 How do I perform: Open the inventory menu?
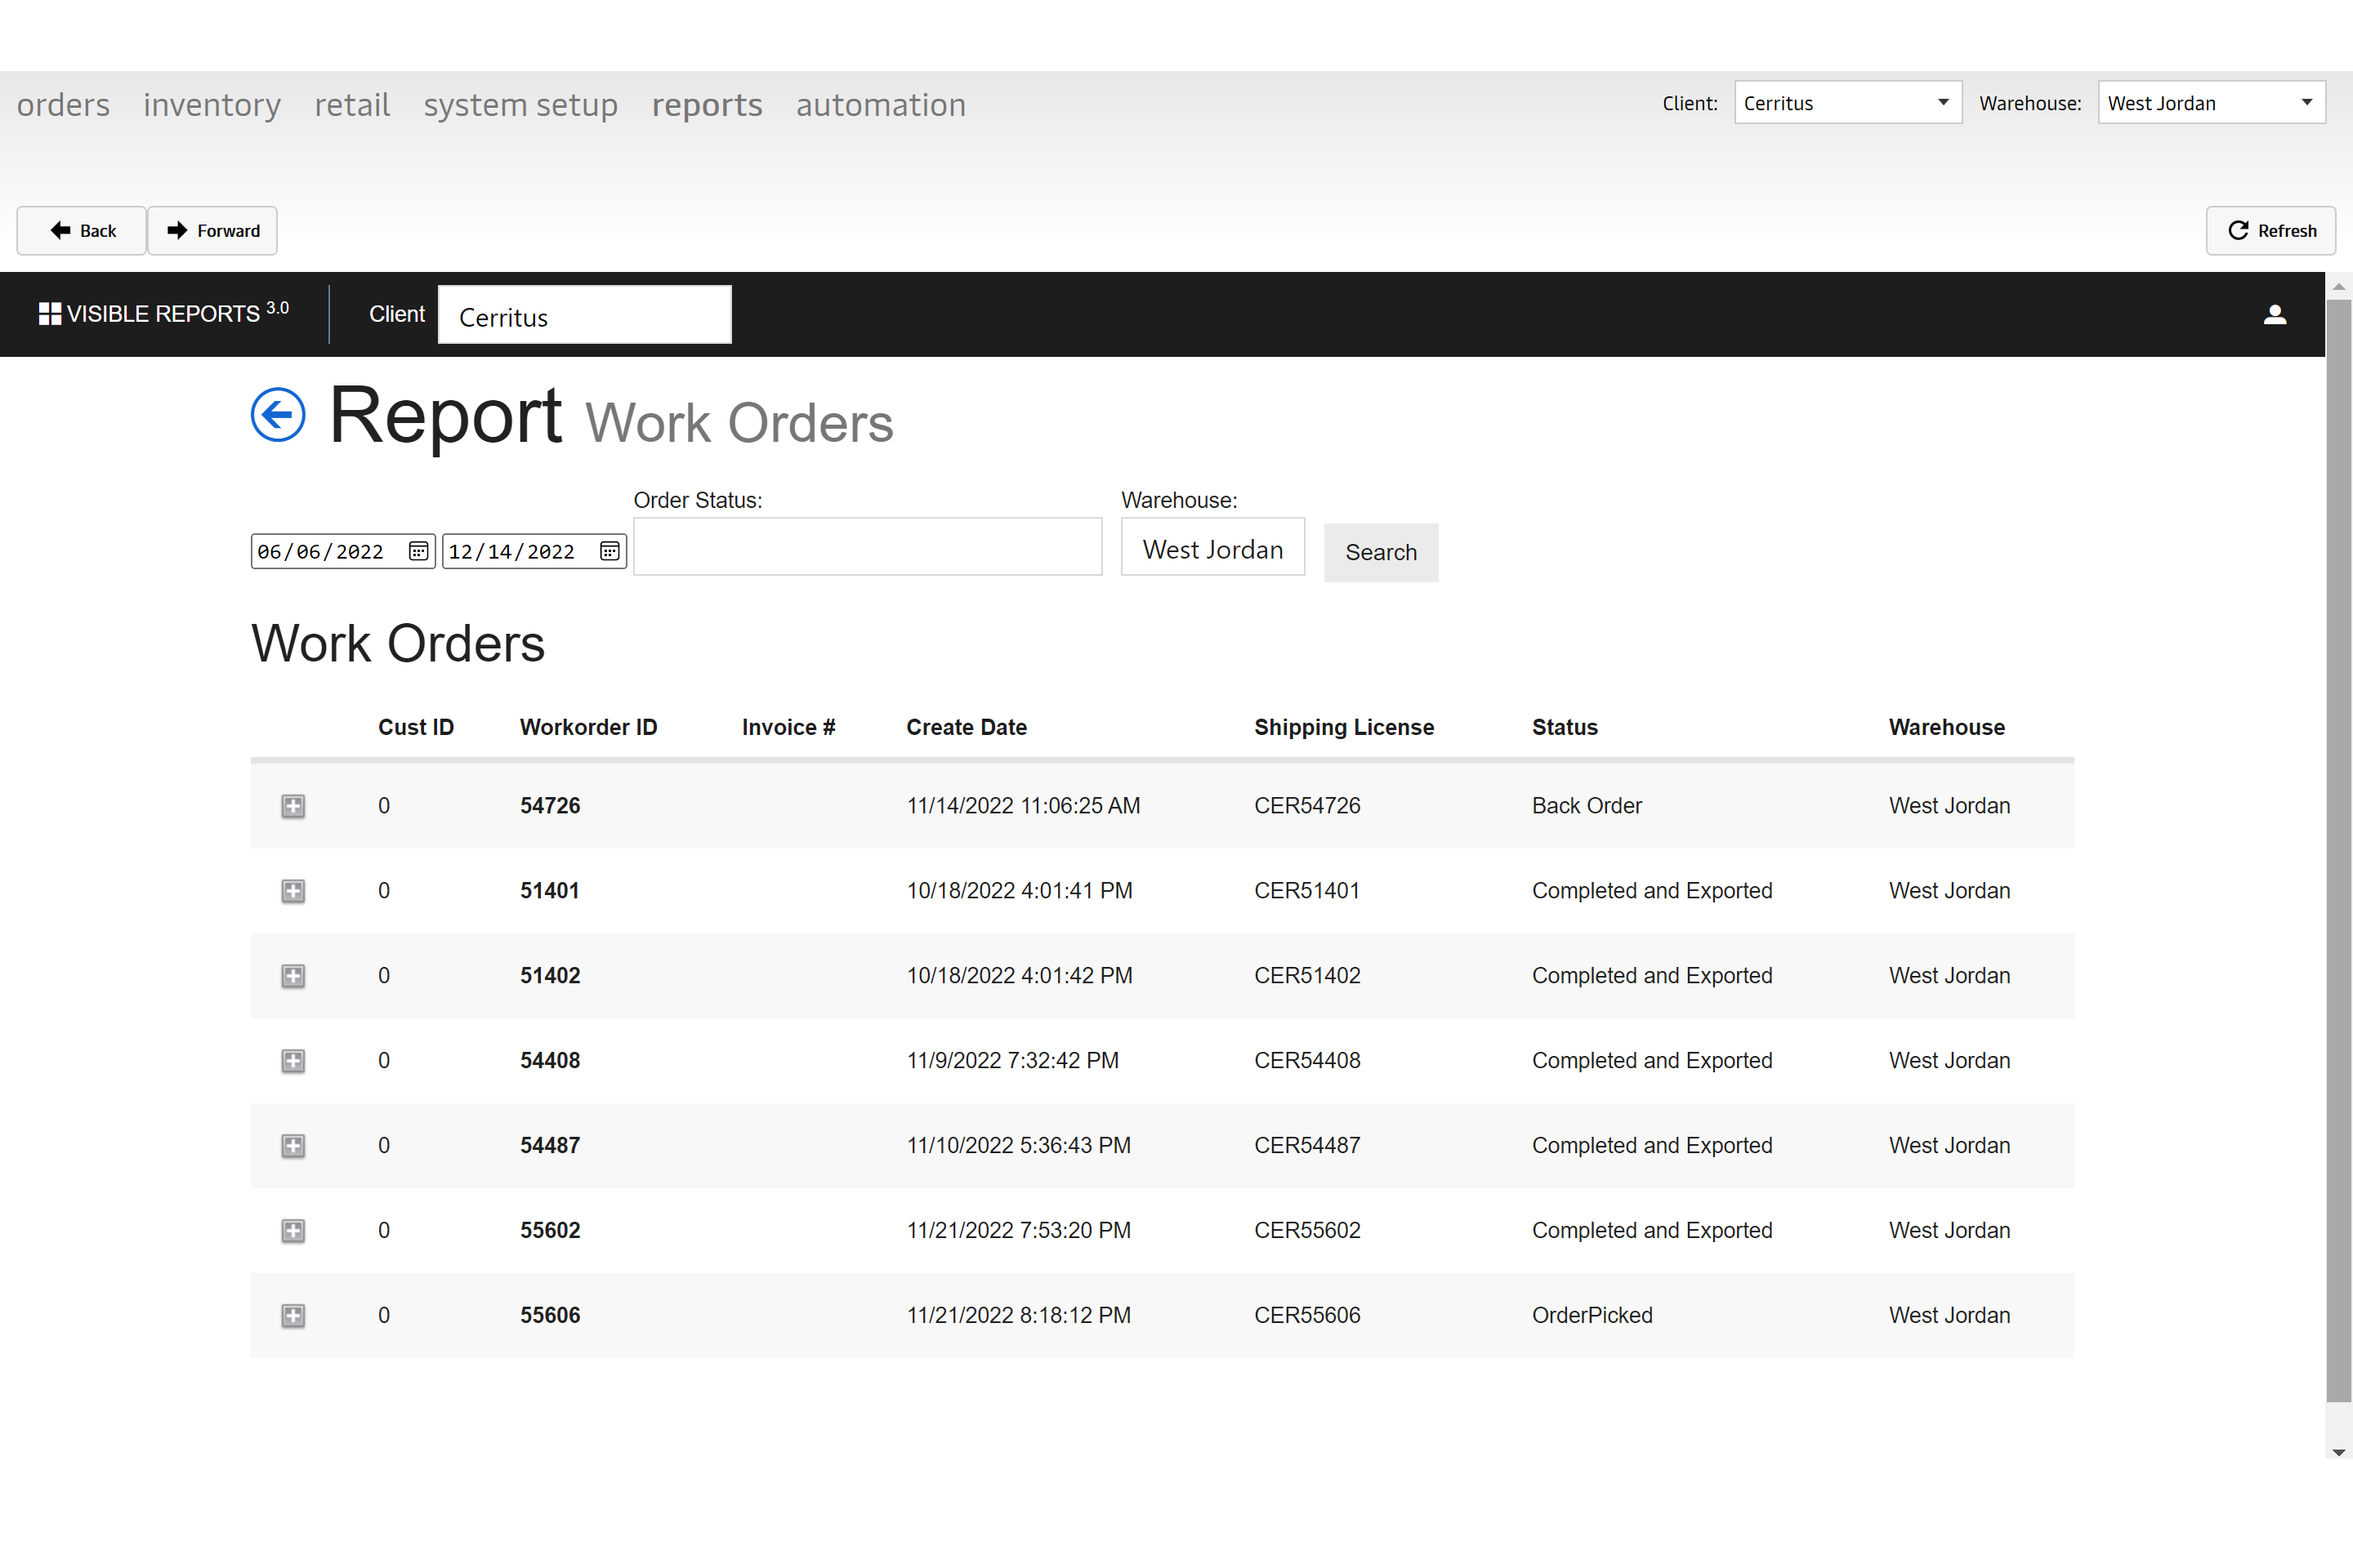(212, 105)
